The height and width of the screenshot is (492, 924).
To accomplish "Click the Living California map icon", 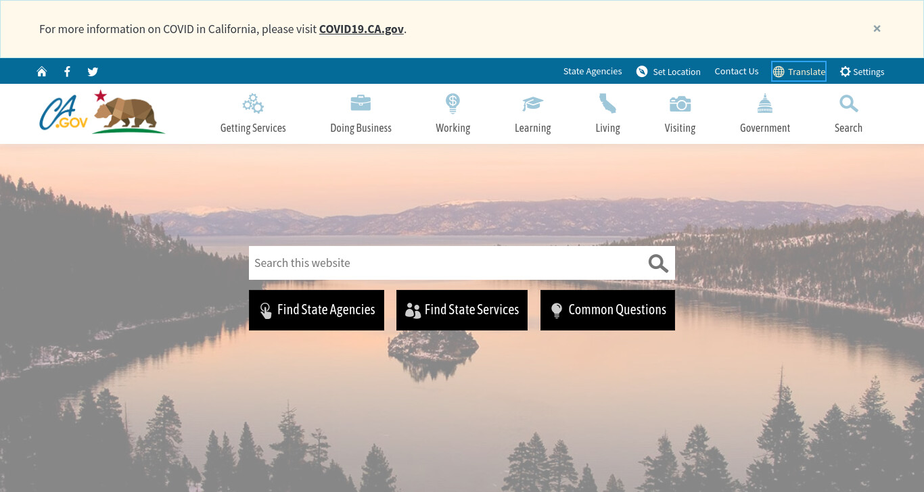I will click(x=607, y=103).
